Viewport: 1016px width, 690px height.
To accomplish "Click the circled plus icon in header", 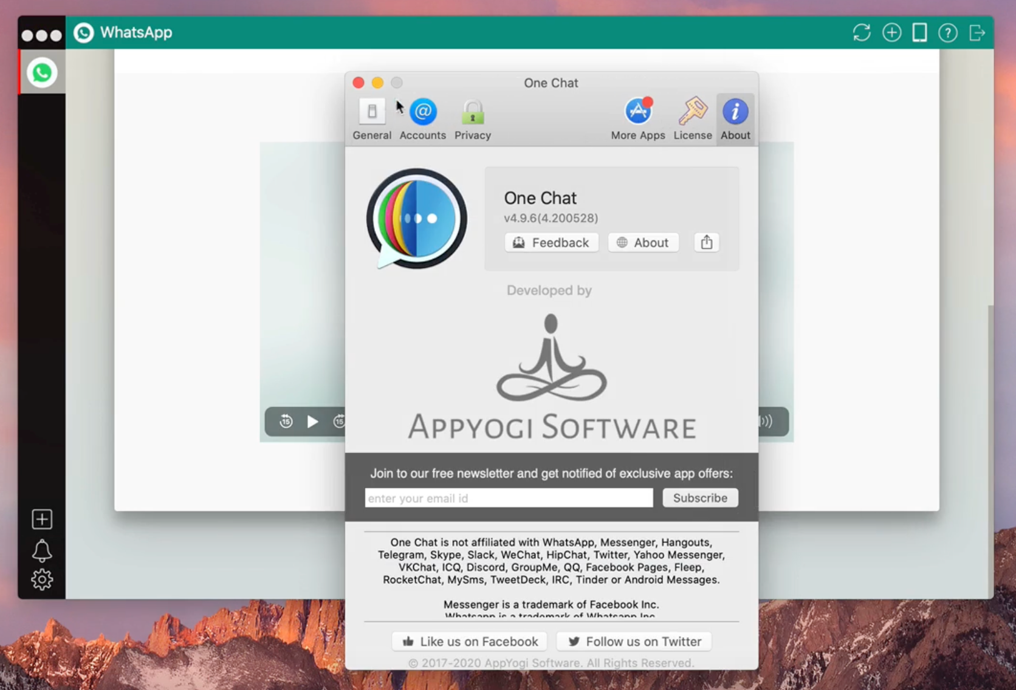I will coord(891,32).
